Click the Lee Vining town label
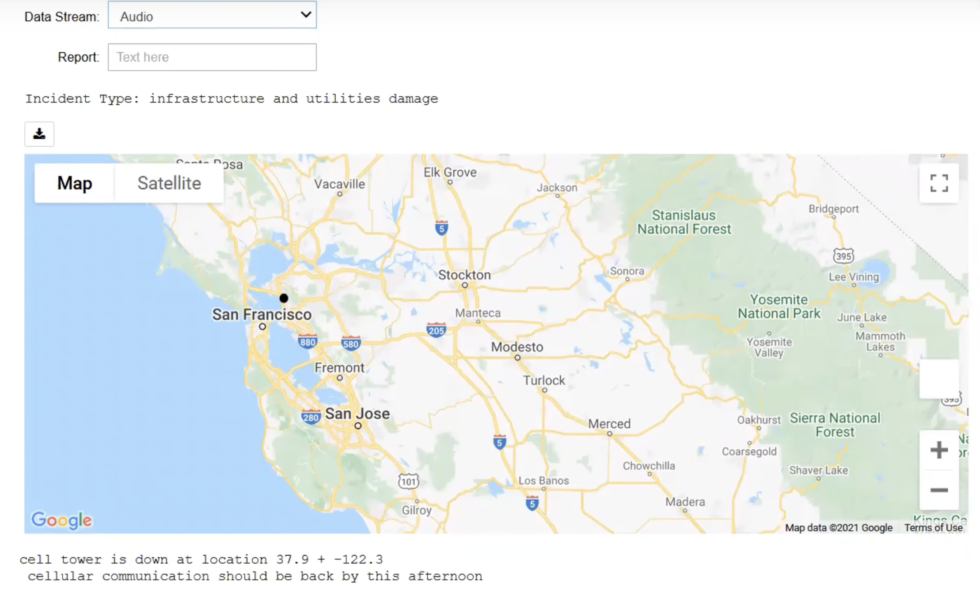Viewport: 980px width, 589px height. 854,277
